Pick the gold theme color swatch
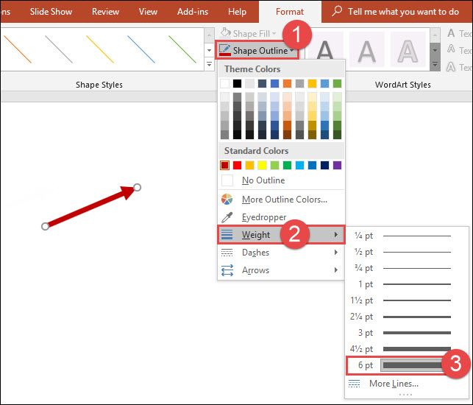The image size is (473, 405). pyautogui.click(x=312, y=83)
